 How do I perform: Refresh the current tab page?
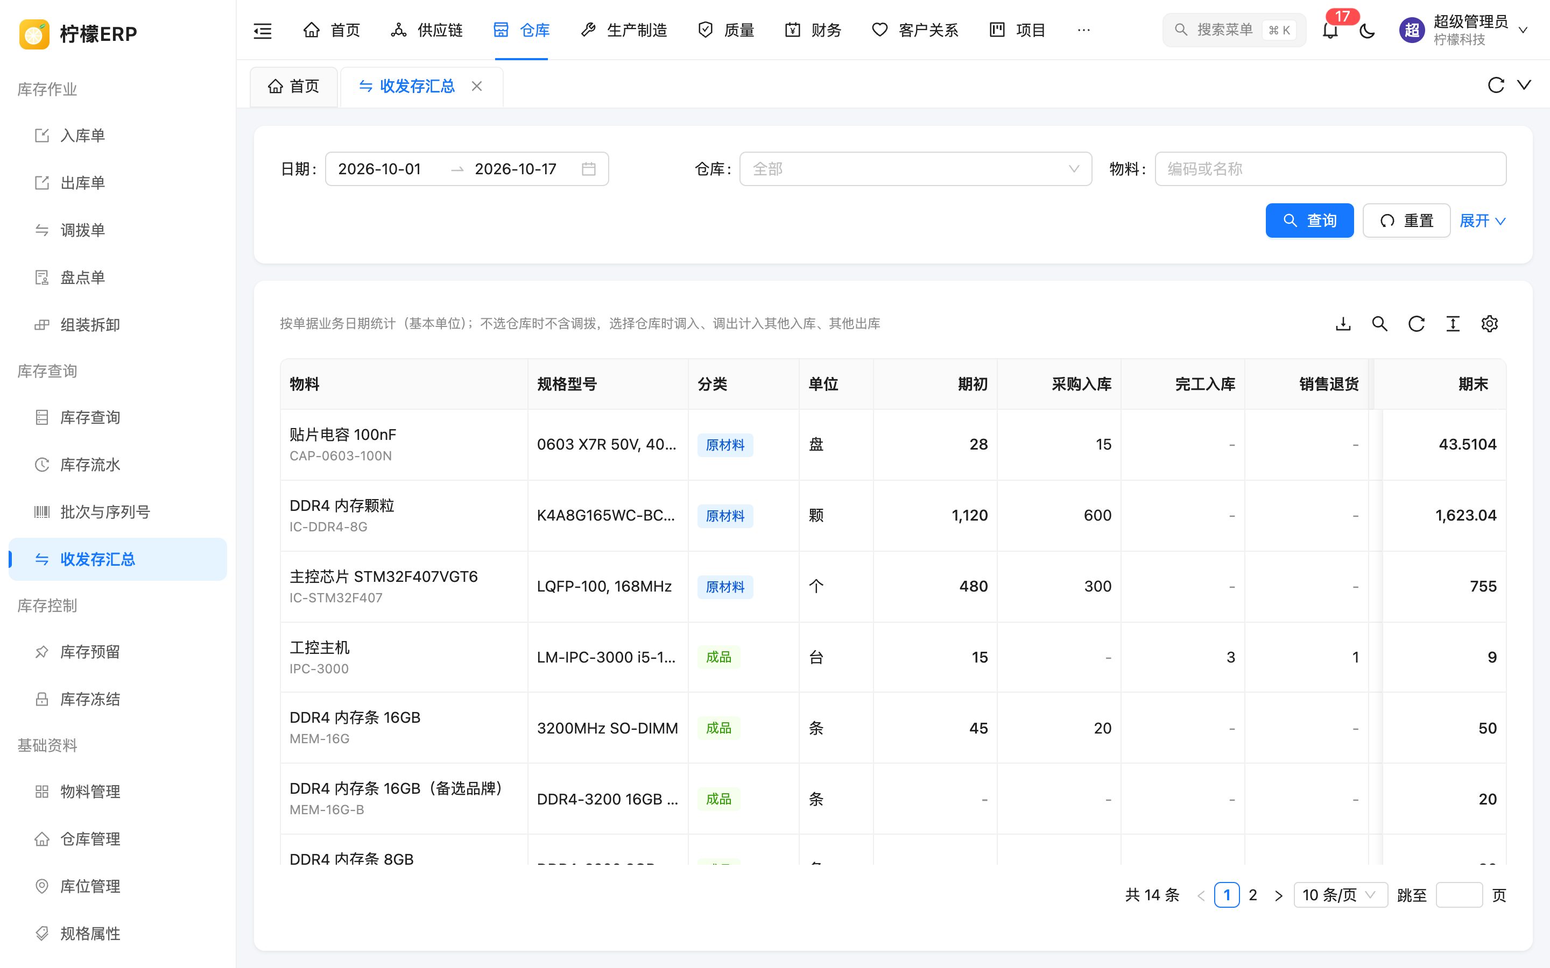(1496, 85)
